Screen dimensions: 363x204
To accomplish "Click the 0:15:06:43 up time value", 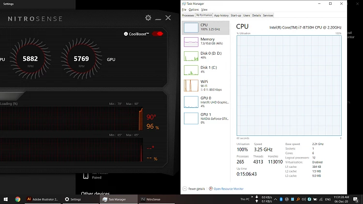I will tap(246, 174).
